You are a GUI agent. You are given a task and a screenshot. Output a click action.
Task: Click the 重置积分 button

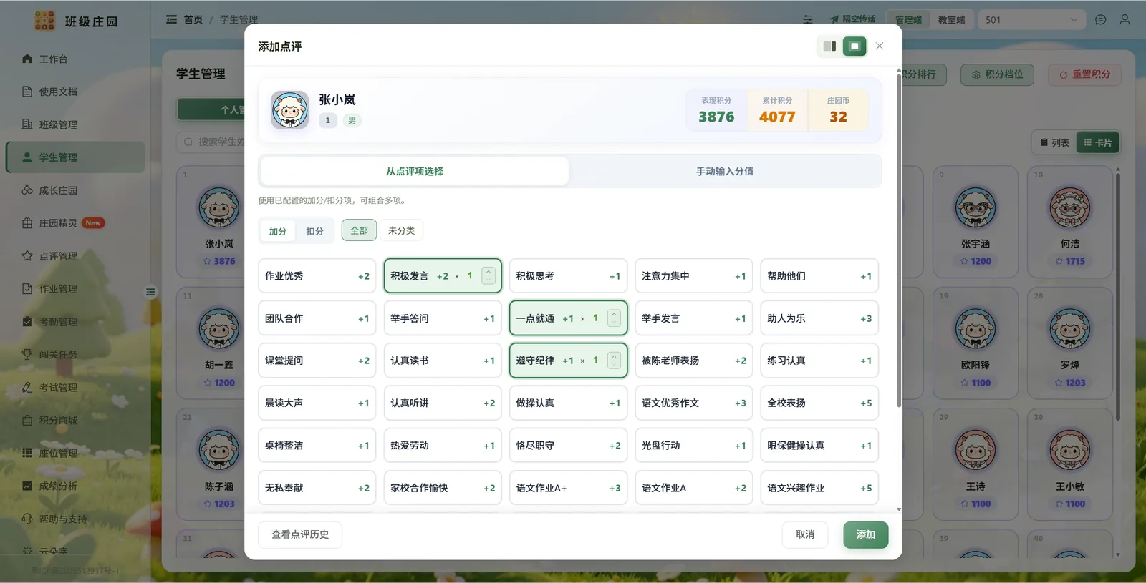(1084, 74)
